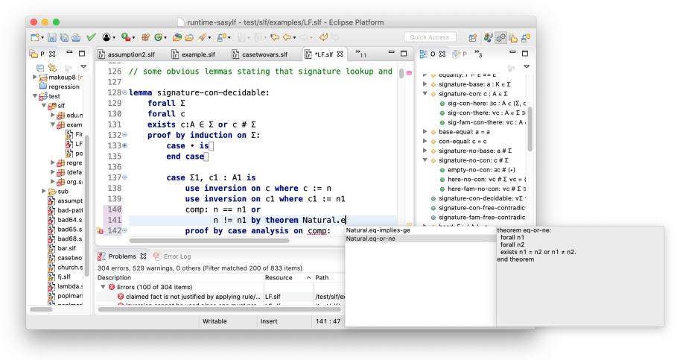Screen dimensions: 677x360
Task: Click the Save disk icon
Action: [52, 37]
